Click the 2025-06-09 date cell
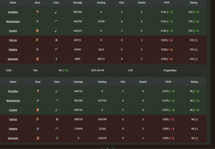Viewport: 215px width, 149px height. 97,70
